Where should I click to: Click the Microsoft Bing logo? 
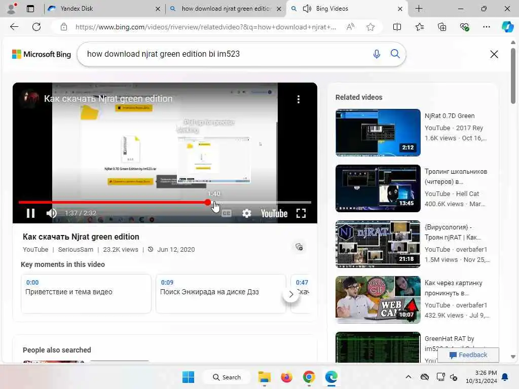42,54
